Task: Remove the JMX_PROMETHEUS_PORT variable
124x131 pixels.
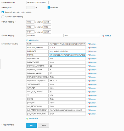Action: [92, 114]
